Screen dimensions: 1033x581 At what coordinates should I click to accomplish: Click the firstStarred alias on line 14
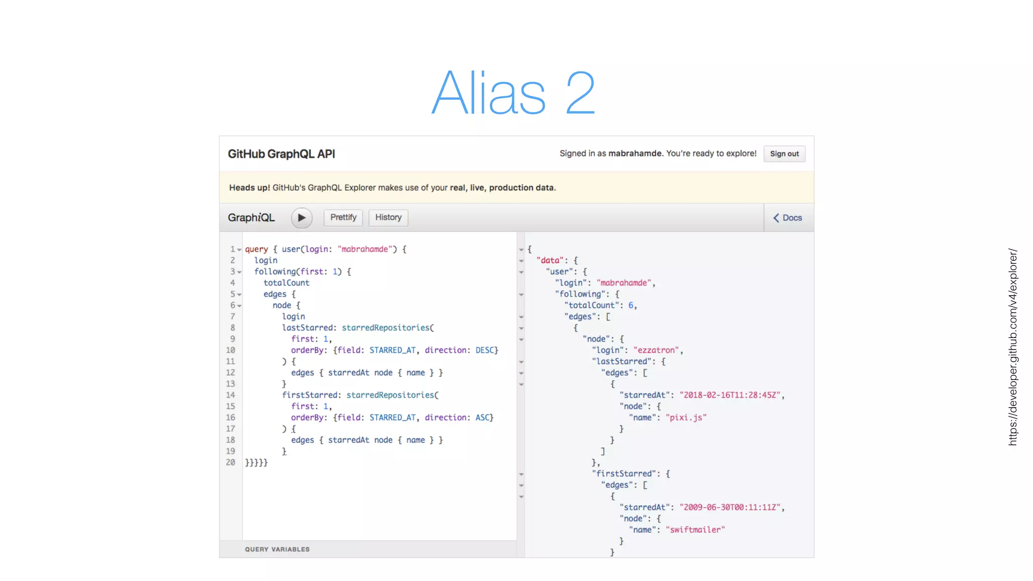[310, 395]
